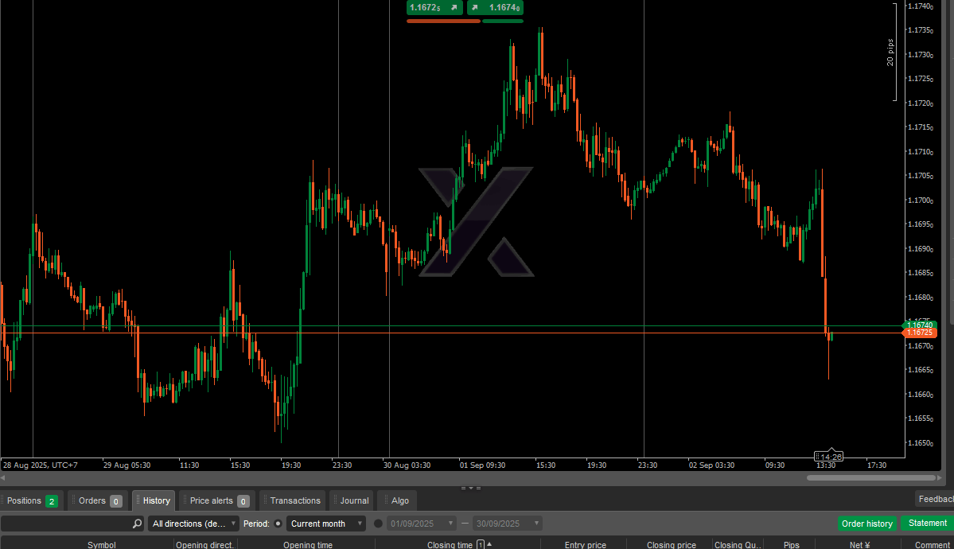This screenshot has width=954, height=549.
Task: Select the period preset radio button
Action: pyautogui.click(x=278, y=524)
